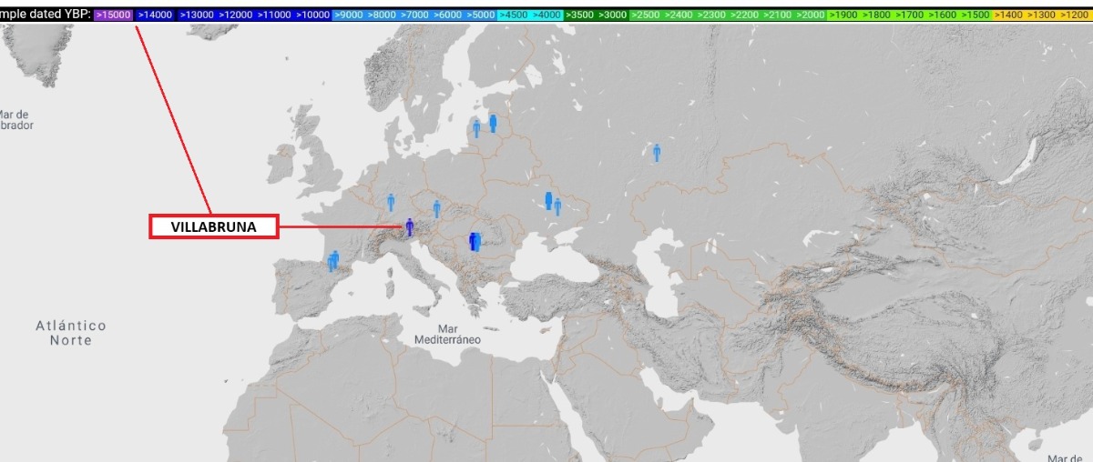Viewport: 1093px width, 462px height.
Task: Click the dark blue sample marker in the Balkans
Action: (x=475, y=241)
